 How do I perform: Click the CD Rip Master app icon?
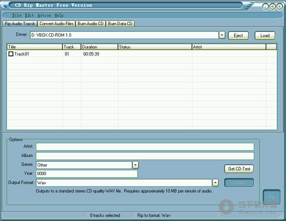point(4,5)
